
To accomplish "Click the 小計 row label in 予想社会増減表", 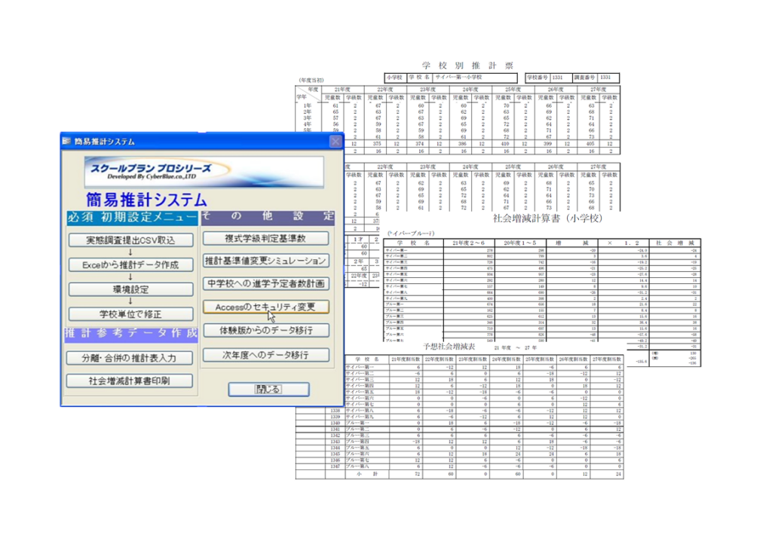I will 367,474.
